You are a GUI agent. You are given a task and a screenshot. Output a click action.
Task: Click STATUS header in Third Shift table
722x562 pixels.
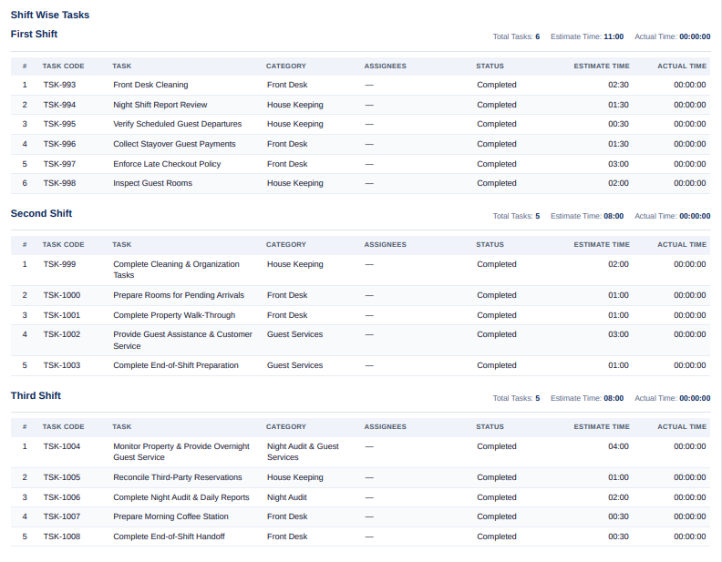pos(490,427)
